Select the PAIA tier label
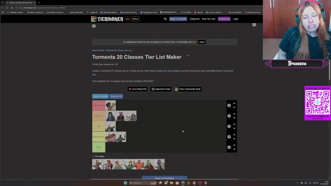This screenshot has width=331, height=186. [x=99, y=147]
